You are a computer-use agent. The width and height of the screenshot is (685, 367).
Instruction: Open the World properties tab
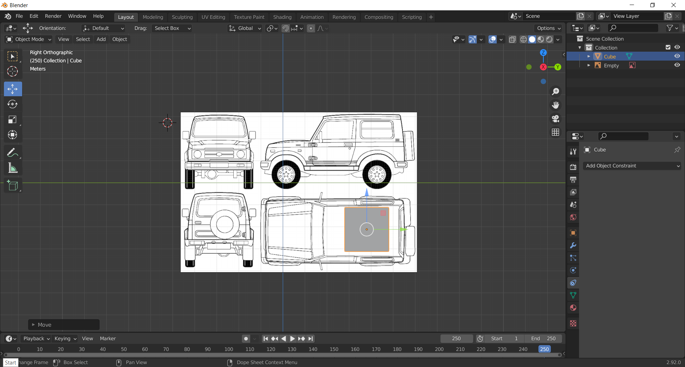(x=573, y=217)
